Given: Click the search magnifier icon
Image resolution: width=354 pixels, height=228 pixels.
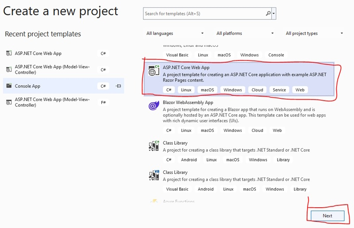Looking at the screenshot, I should [x=268, y=14].
